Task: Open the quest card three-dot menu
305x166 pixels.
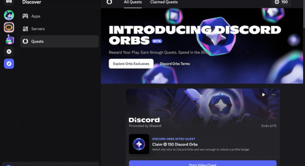Action: coord(273,95)
